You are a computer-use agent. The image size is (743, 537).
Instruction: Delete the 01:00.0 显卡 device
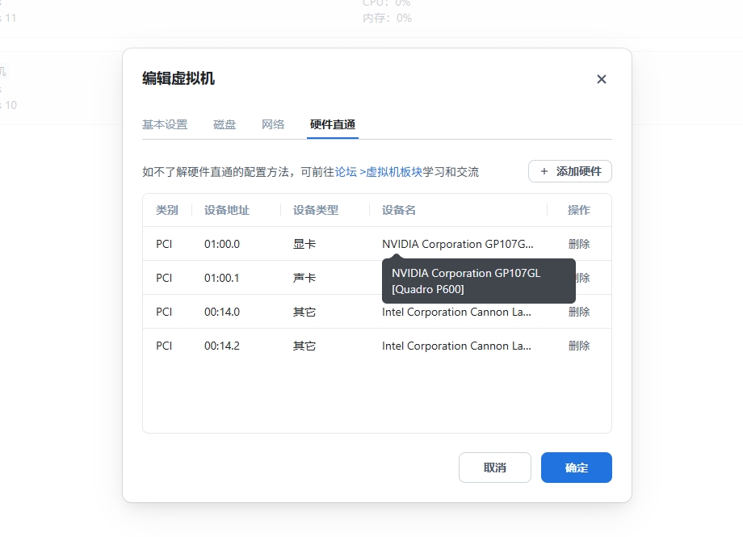579,244
